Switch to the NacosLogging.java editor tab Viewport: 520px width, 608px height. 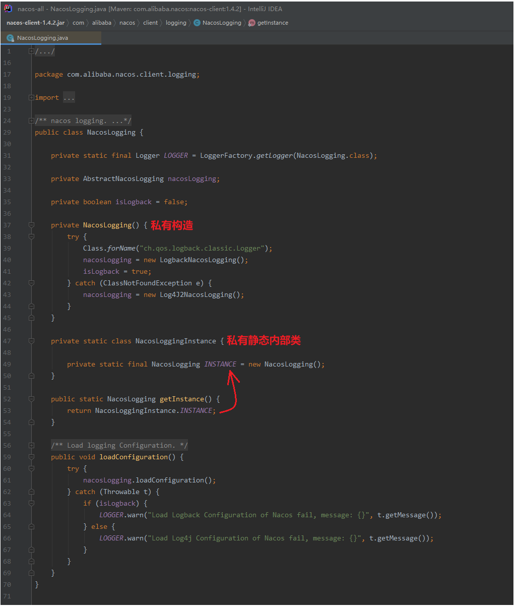click(x=51, y=38)
